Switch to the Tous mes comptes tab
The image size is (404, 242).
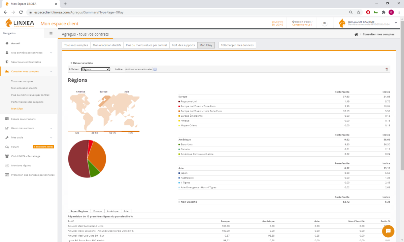(x=76, y=45)
